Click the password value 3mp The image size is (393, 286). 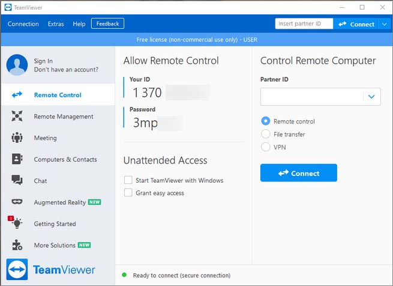tap(145, 123)
